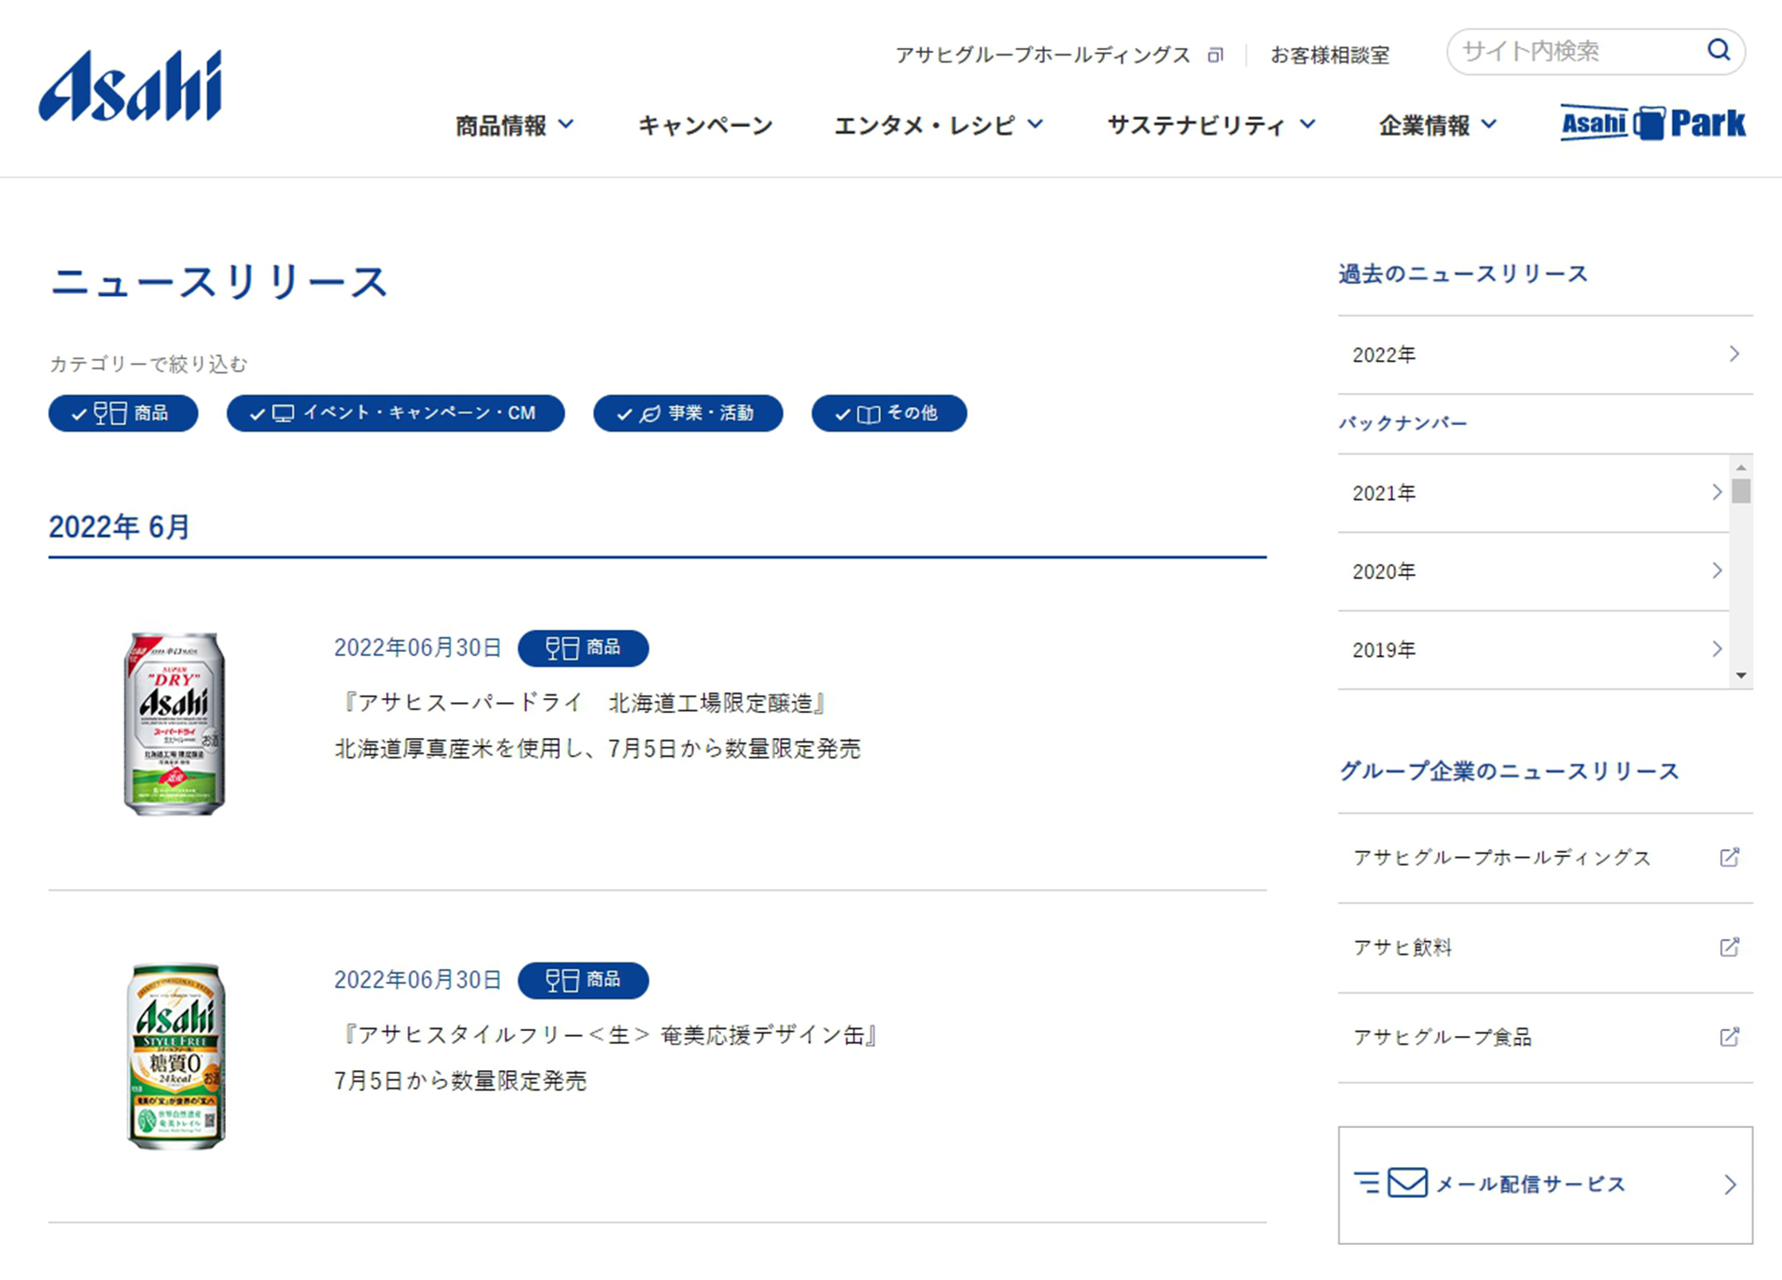Expand the 商品情報 menu

(x=515, y=125)
